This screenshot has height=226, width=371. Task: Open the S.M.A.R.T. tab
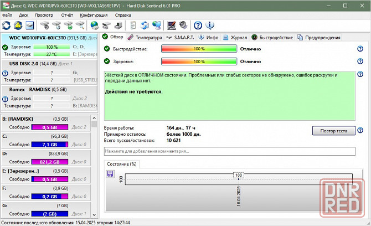click(x=180, y=38)
